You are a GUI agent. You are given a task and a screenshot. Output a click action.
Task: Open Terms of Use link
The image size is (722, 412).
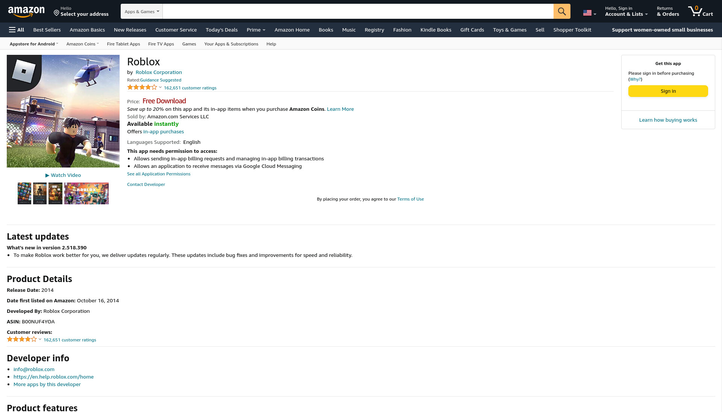click(411, 199)
